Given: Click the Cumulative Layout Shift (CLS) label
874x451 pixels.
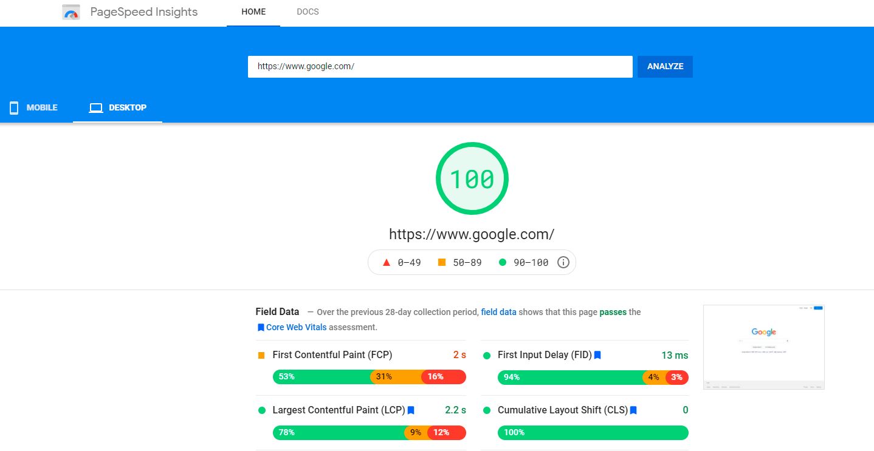Looking at the screenshot, I should 563,410.
